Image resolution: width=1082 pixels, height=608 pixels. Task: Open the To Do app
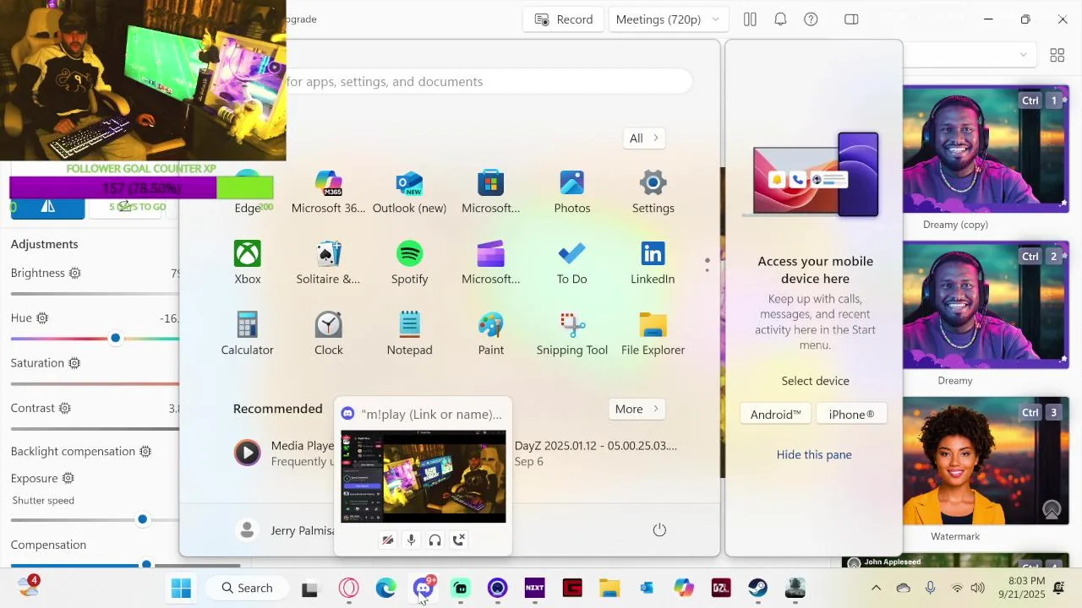coord(572,263)
